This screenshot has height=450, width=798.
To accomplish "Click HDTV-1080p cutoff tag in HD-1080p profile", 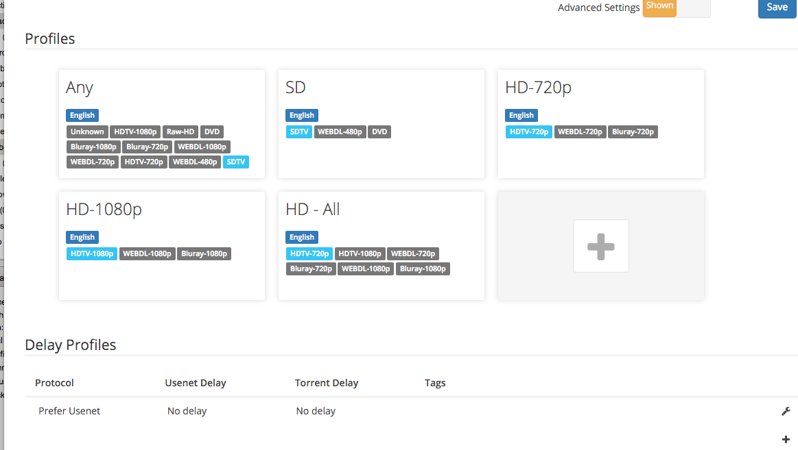I will coord(92,254).
